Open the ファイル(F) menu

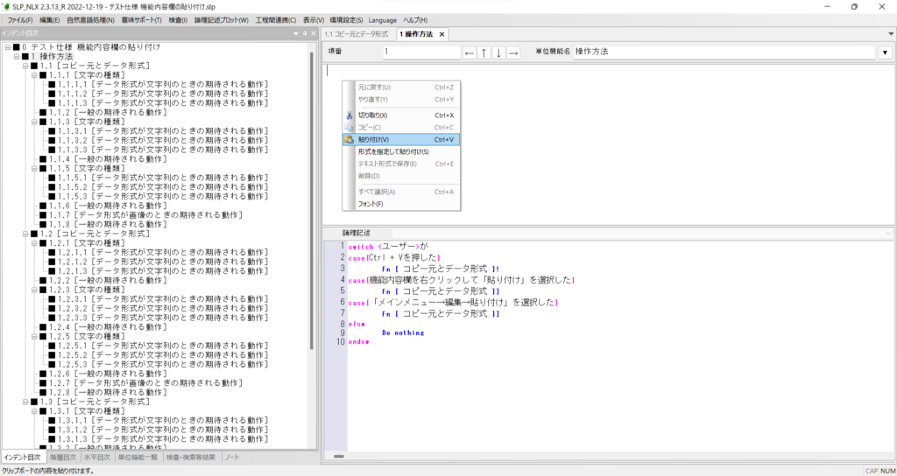click(20, 20)
